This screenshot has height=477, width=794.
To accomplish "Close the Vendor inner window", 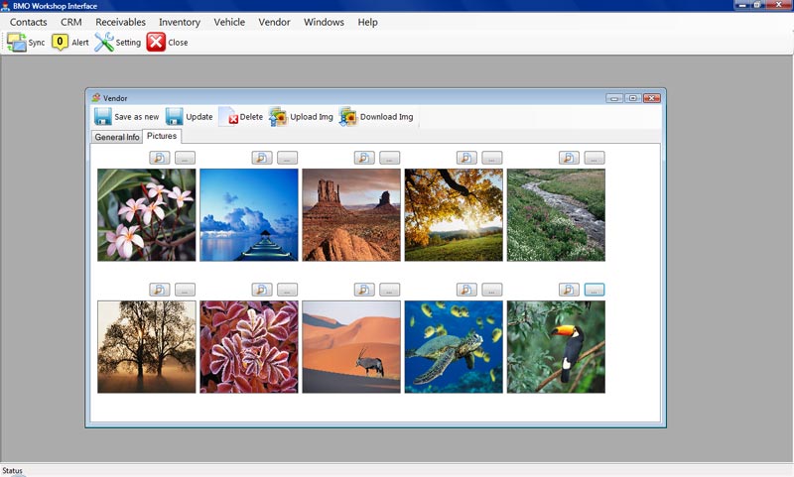I will click(x=652, y=98).
